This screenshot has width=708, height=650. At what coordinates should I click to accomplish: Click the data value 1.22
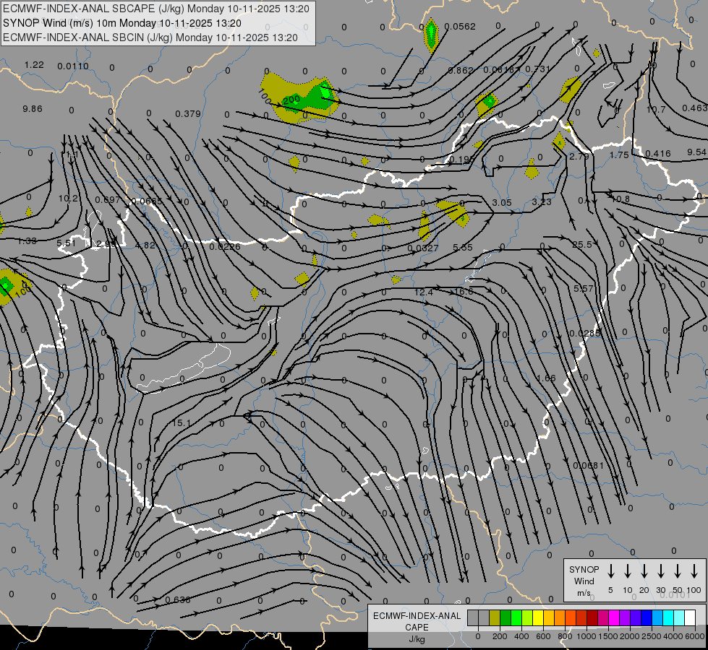tap(34, 65)
